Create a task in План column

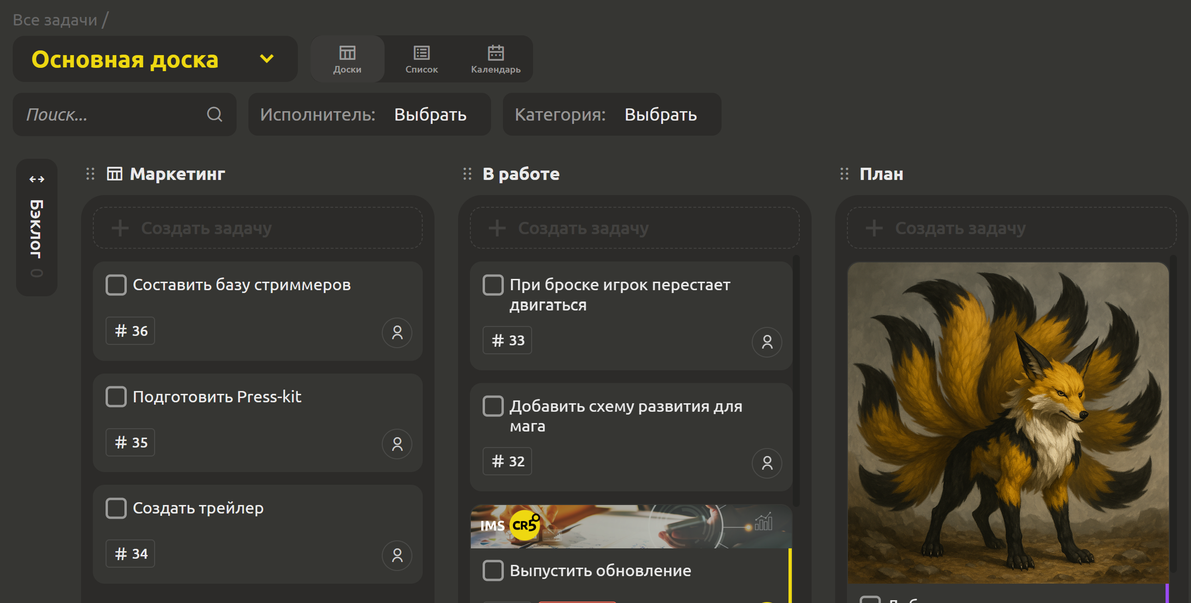click(x=1011, y=228)
